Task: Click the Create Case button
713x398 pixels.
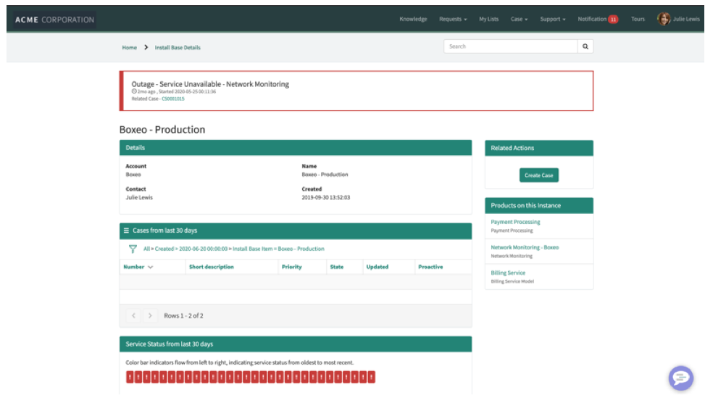Action: (x=539, y=175)
